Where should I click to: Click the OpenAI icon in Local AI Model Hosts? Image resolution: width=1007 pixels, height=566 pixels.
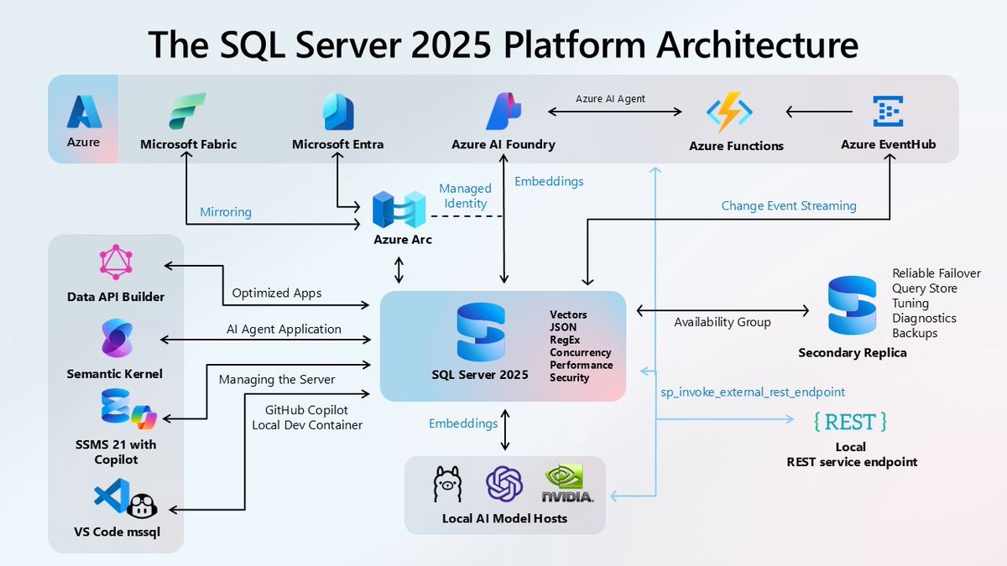(x=504, y=485)
